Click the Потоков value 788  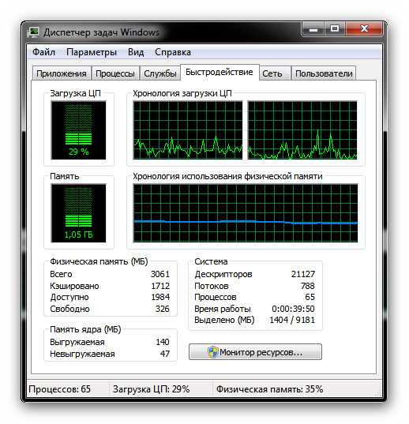(x=308, y=286)
